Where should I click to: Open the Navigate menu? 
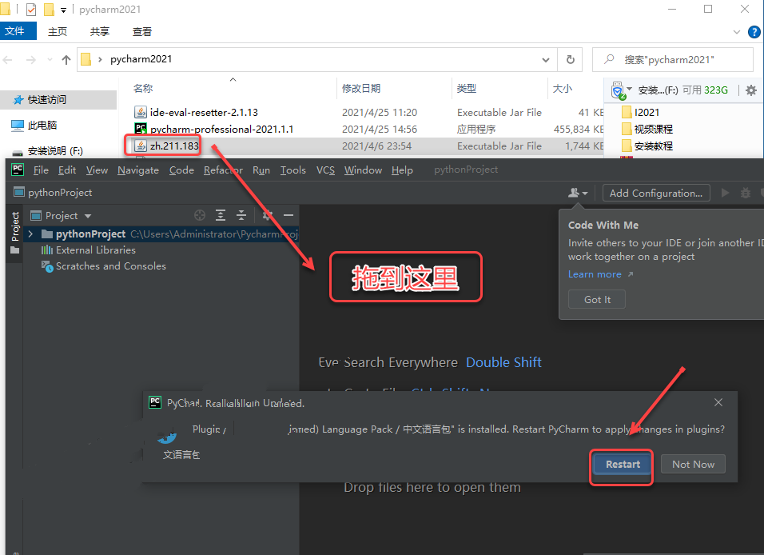pos(138,170)
